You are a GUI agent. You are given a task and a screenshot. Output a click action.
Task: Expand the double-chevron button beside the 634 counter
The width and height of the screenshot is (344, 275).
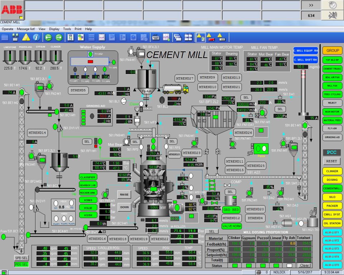(311, 5)
